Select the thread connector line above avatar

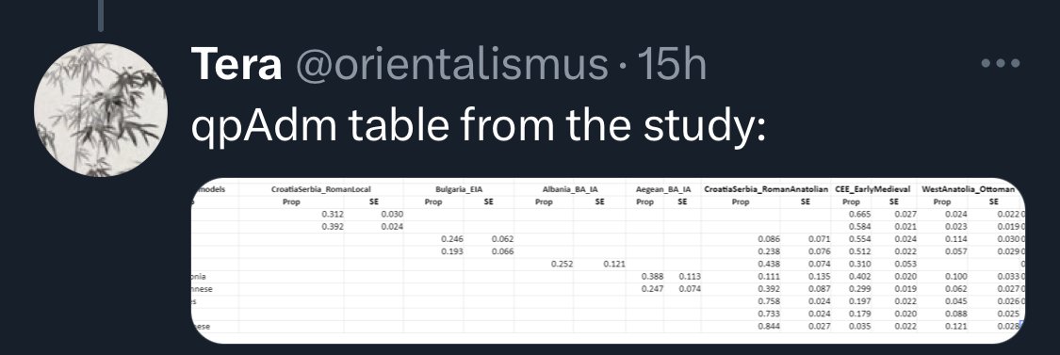[x=101, y=16]
